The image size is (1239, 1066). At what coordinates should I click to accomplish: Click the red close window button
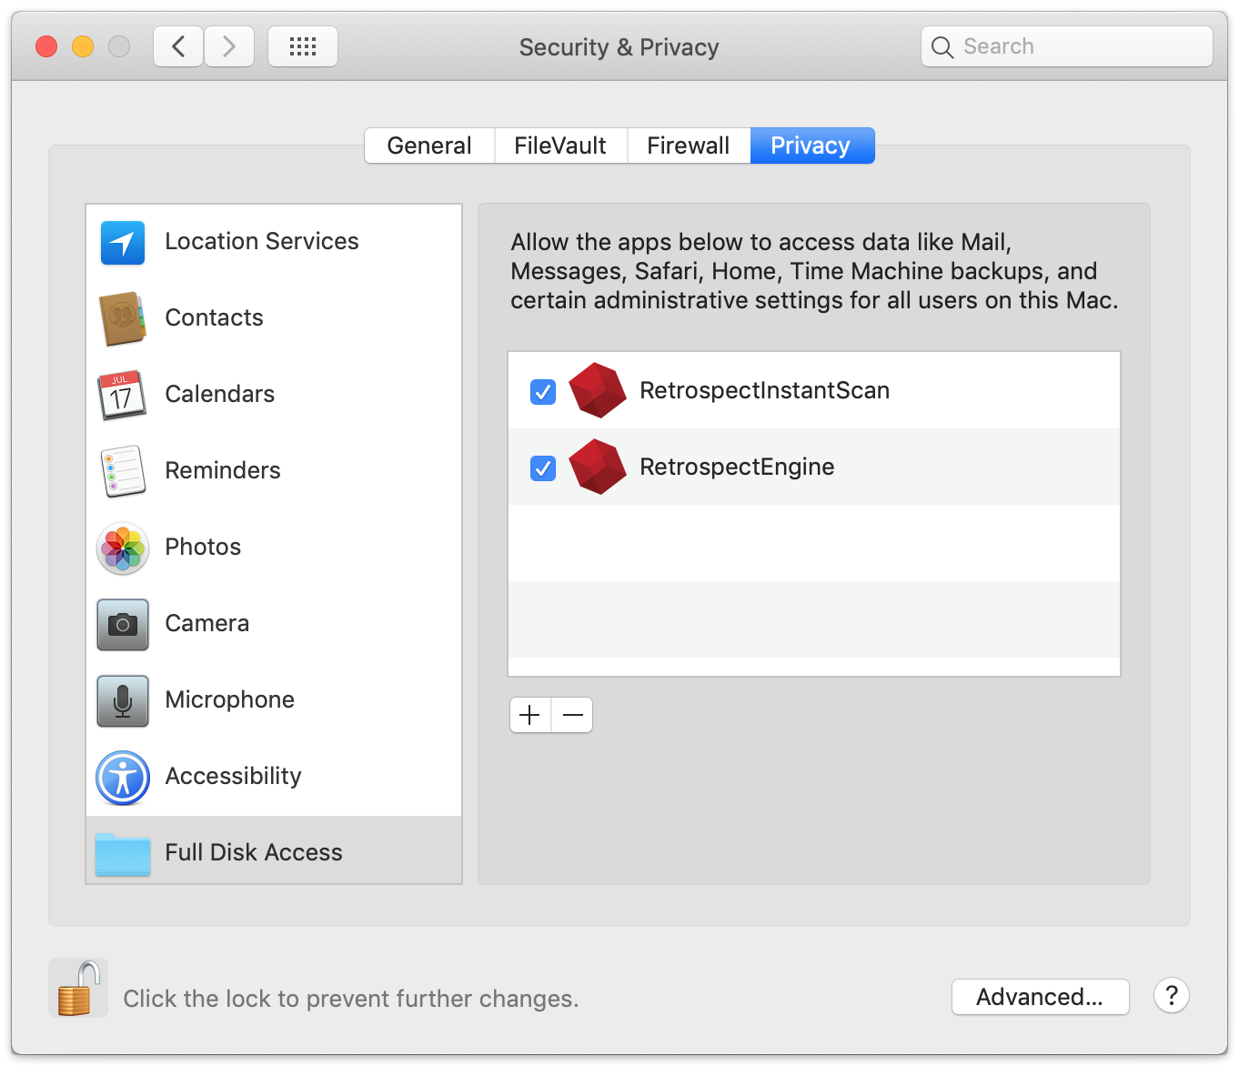click(46, 46)
